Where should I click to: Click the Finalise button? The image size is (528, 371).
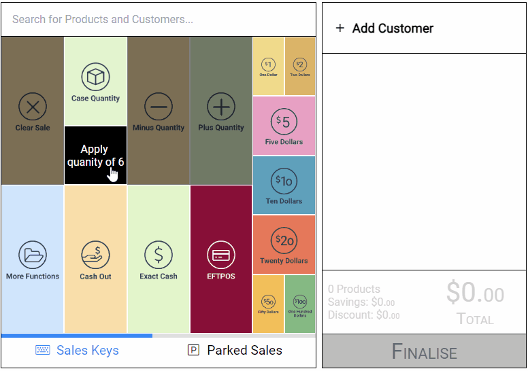coord(425,351)
